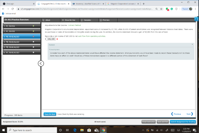Close the OneLogin tab

34,4
